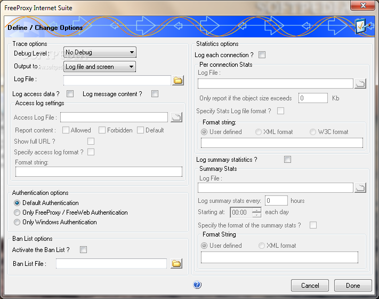Click the object size exceeds Kb field

tap(313, 98)
